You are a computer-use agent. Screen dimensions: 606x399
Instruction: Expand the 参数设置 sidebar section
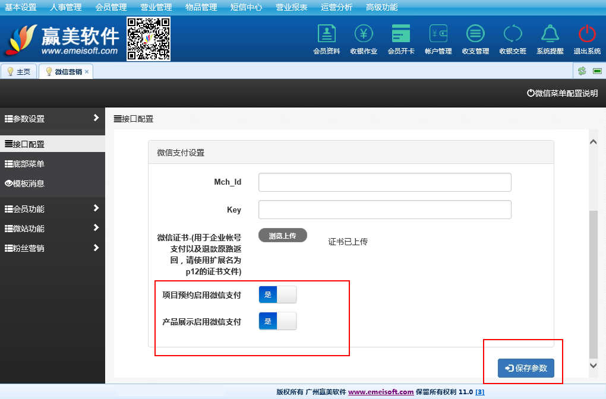pos(52,119)
